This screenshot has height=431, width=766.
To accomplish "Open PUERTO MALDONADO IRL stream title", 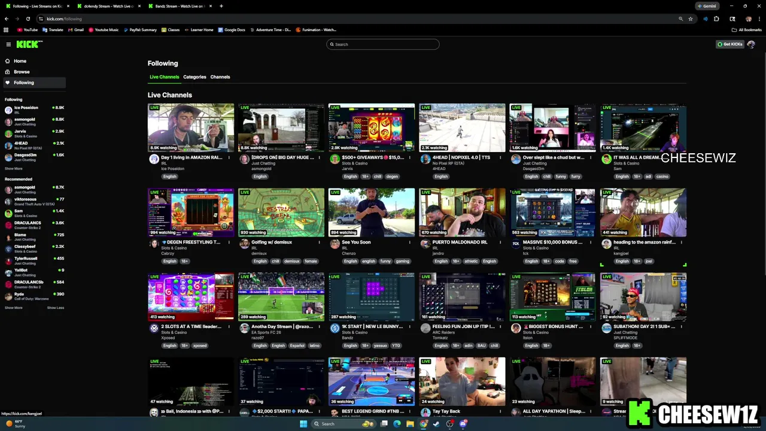I will (460, 242).
